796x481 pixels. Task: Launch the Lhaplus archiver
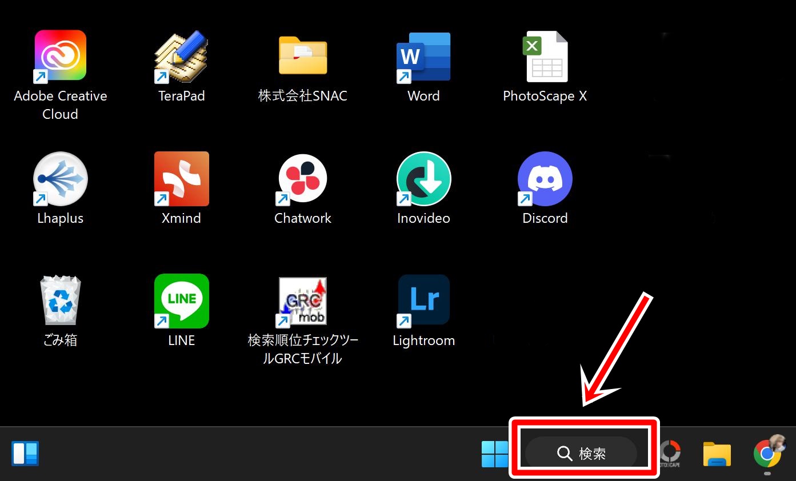pyautogui.click(x=60, y=178)
